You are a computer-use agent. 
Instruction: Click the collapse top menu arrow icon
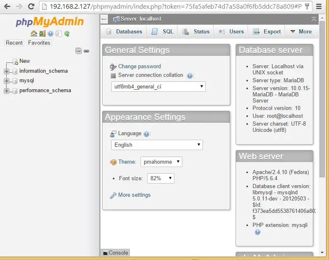[x=314, y=19]
